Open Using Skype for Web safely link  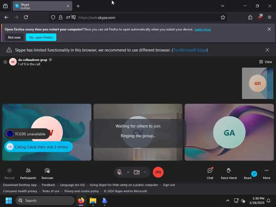coord(124,185)
